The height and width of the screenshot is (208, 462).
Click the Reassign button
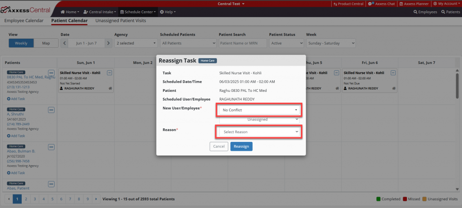241,146
